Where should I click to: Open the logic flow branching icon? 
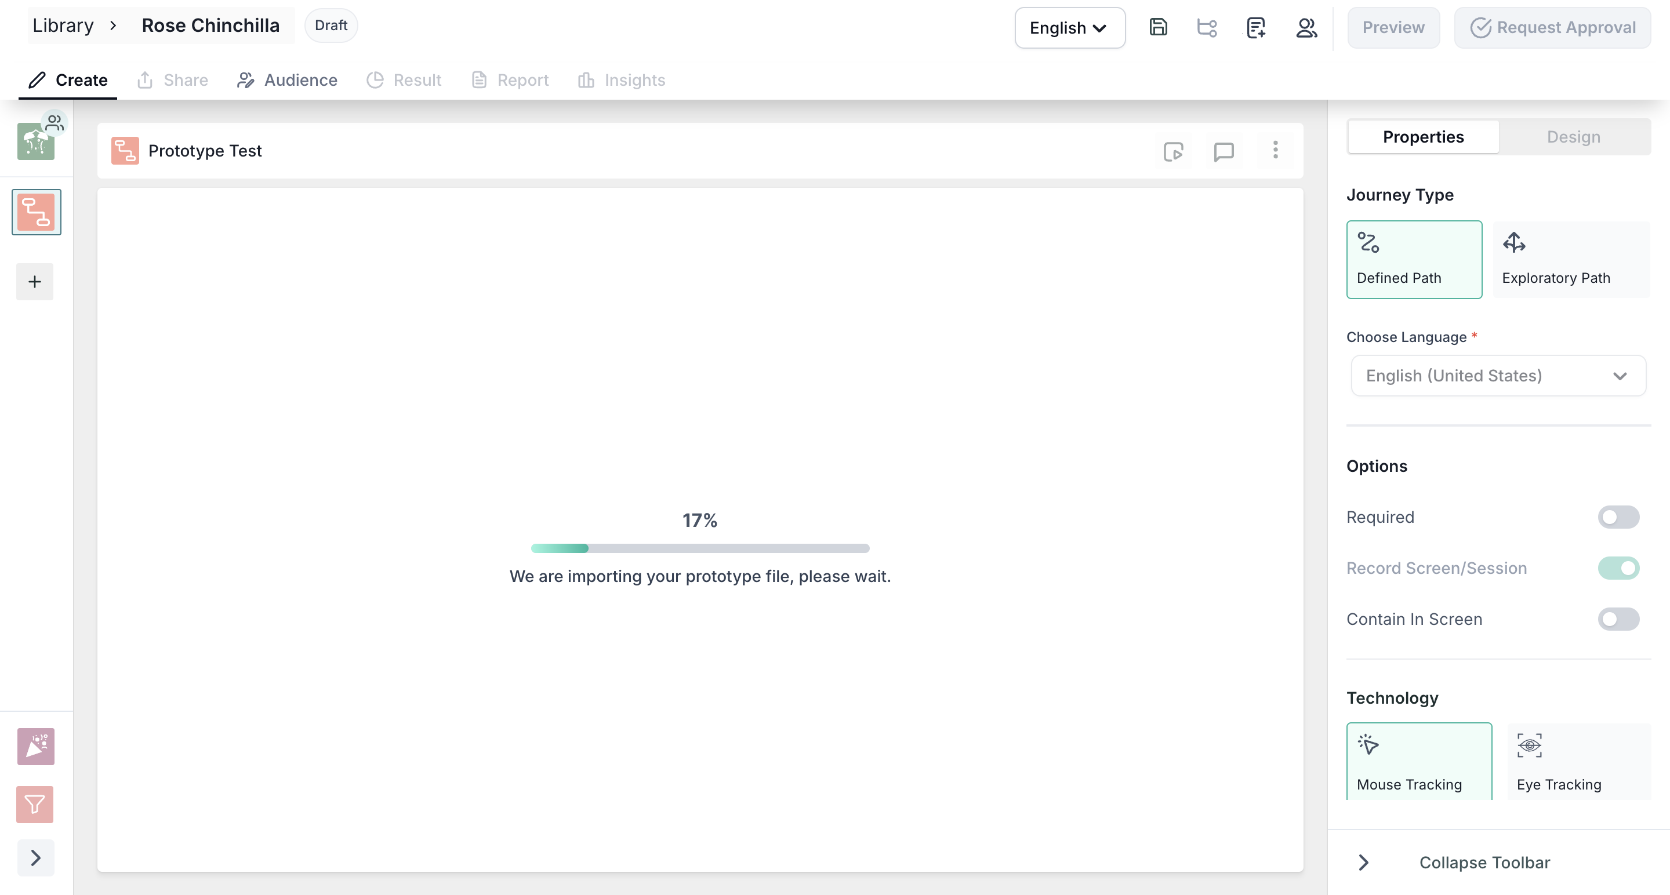[x=1207, y=28]
